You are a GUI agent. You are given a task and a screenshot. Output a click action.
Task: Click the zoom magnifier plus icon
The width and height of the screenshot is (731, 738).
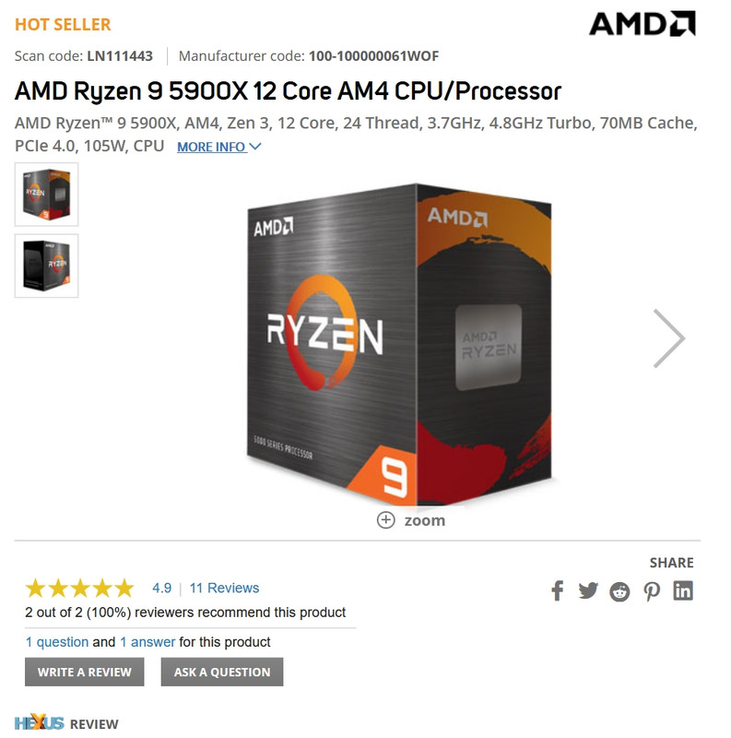(x=385, y=520)
